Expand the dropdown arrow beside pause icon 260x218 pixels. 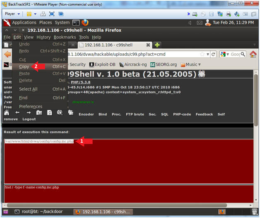click(x=35, y=14)
